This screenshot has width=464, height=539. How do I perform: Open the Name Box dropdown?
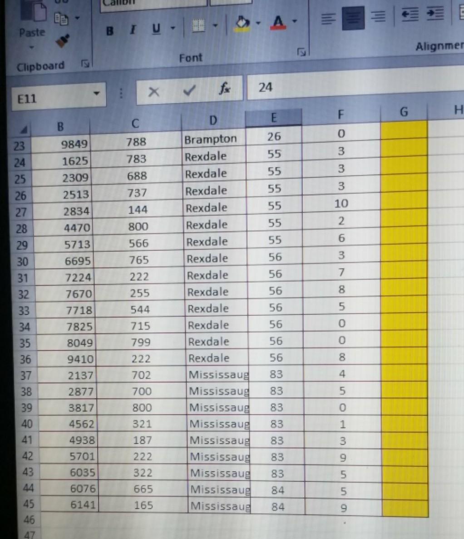(97, 93)
